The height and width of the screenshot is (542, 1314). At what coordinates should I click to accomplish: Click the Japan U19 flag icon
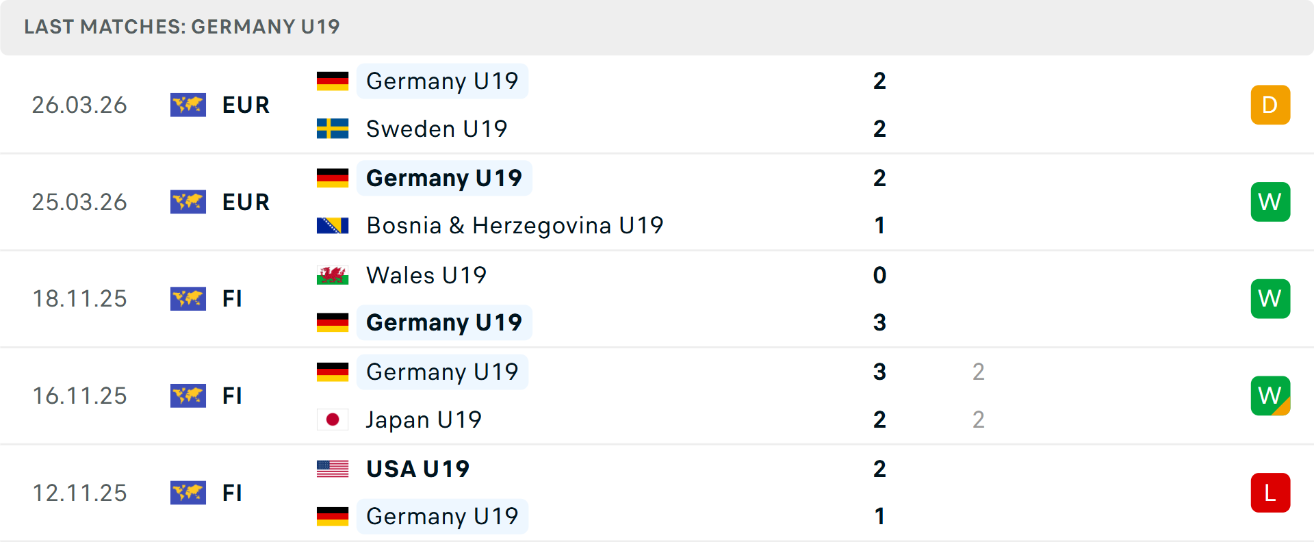[x=333, y=420]
